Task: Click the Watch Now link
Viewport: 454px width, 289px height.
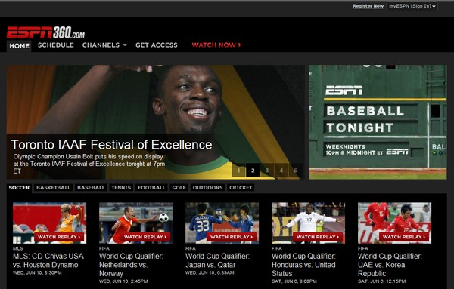Action: [216, 45]
